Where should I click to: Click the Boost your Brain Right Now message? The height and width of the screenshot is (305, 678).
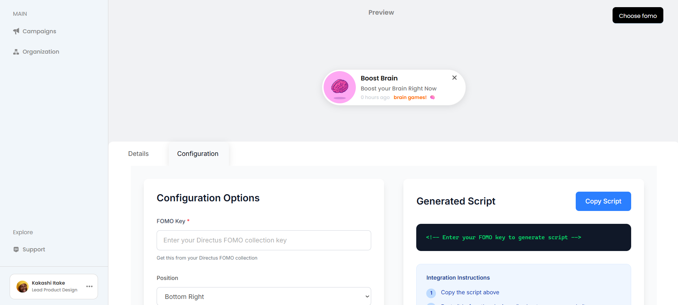pyautogui.click(x=398, y=89)
